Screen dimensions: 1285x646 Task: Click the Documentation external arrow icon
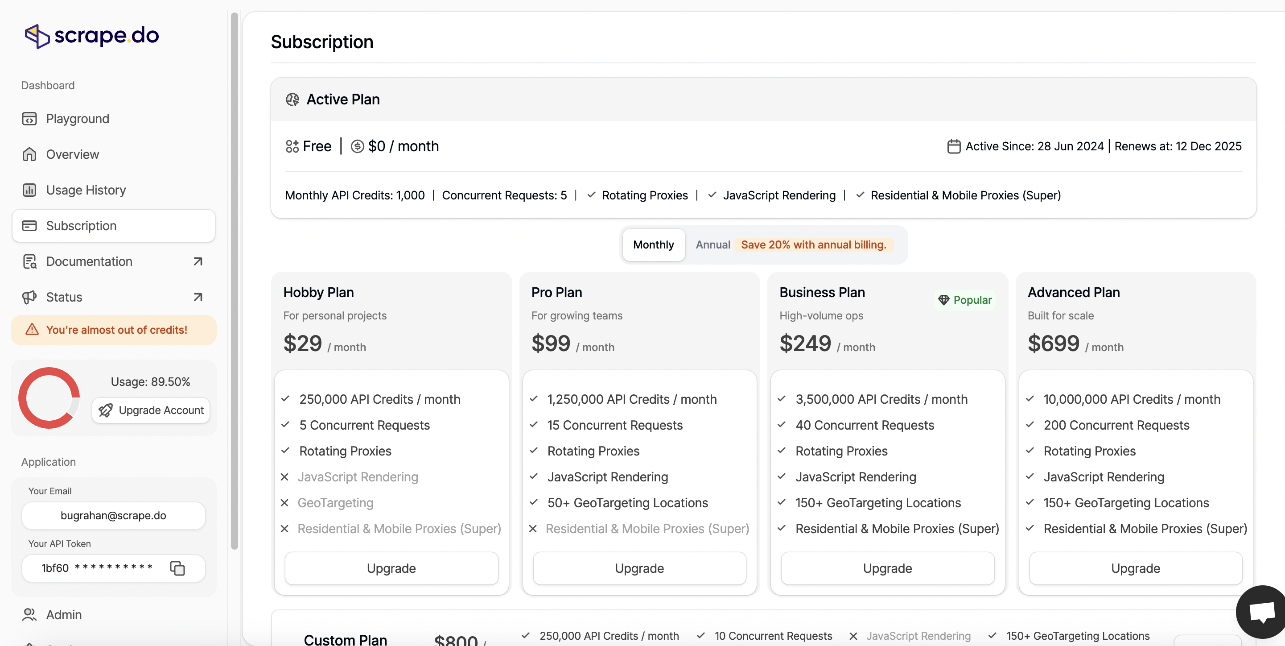(x=198, y=261)
